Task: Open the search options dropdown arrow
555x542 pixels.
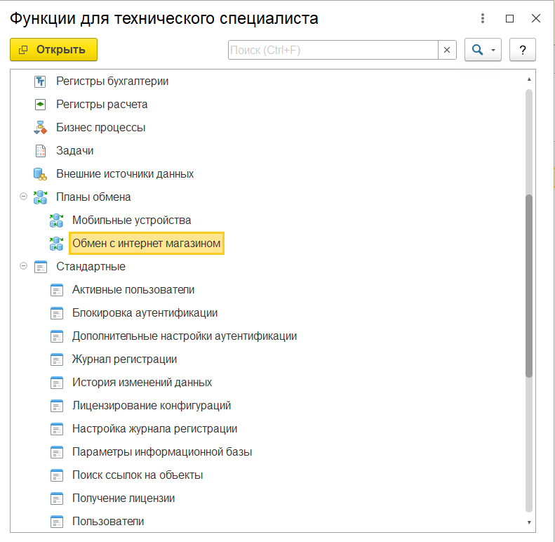Action: click(x=493, y=50)
